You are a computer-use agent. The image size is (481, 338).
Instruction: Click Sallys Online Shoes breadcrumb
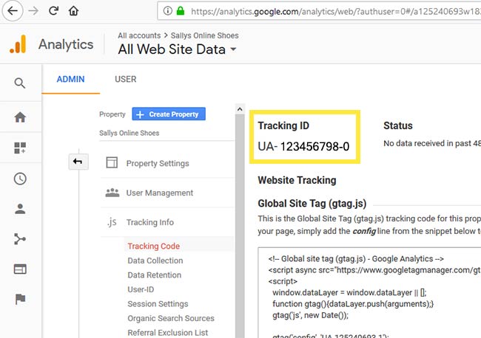(x=204, y=35)
